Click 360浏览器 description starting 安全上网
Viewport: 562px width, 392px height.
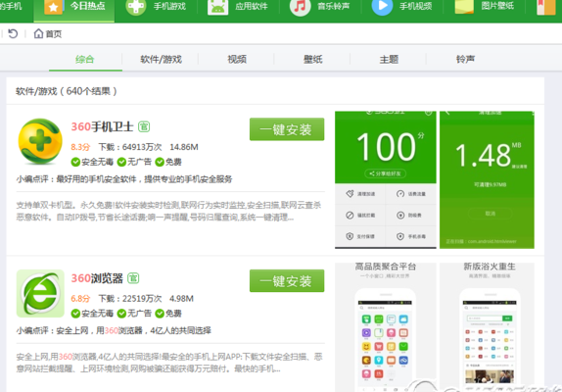tap(169, 363)
